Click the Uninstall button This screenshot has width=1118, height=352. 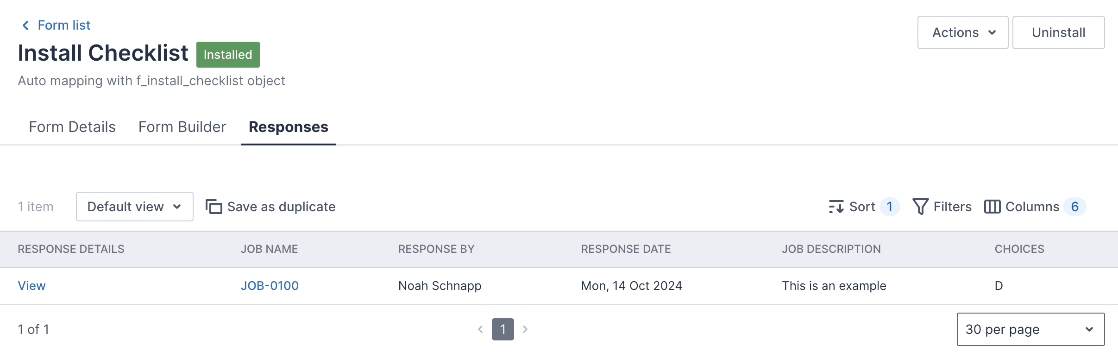point(1058,32)
